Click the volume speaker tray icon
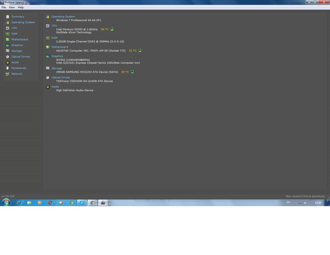Screen dimensions: 330x255 pyautogui.click(x=306, y=203)
